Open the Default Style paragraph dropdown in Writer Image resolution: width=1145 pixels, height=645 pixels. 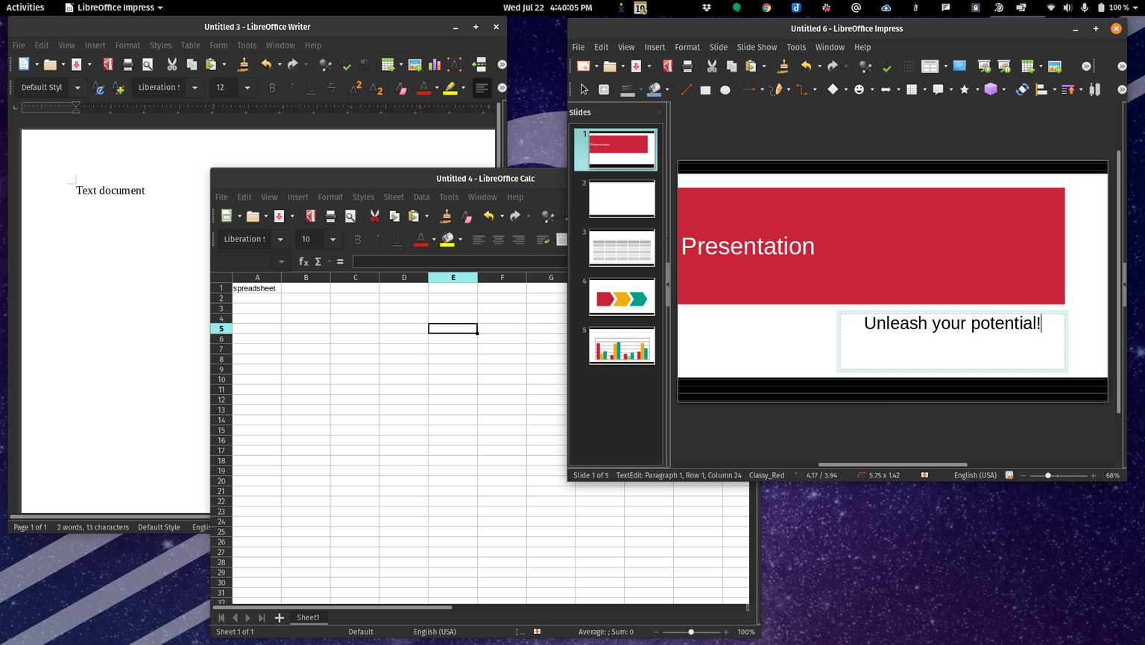(78, 87)
